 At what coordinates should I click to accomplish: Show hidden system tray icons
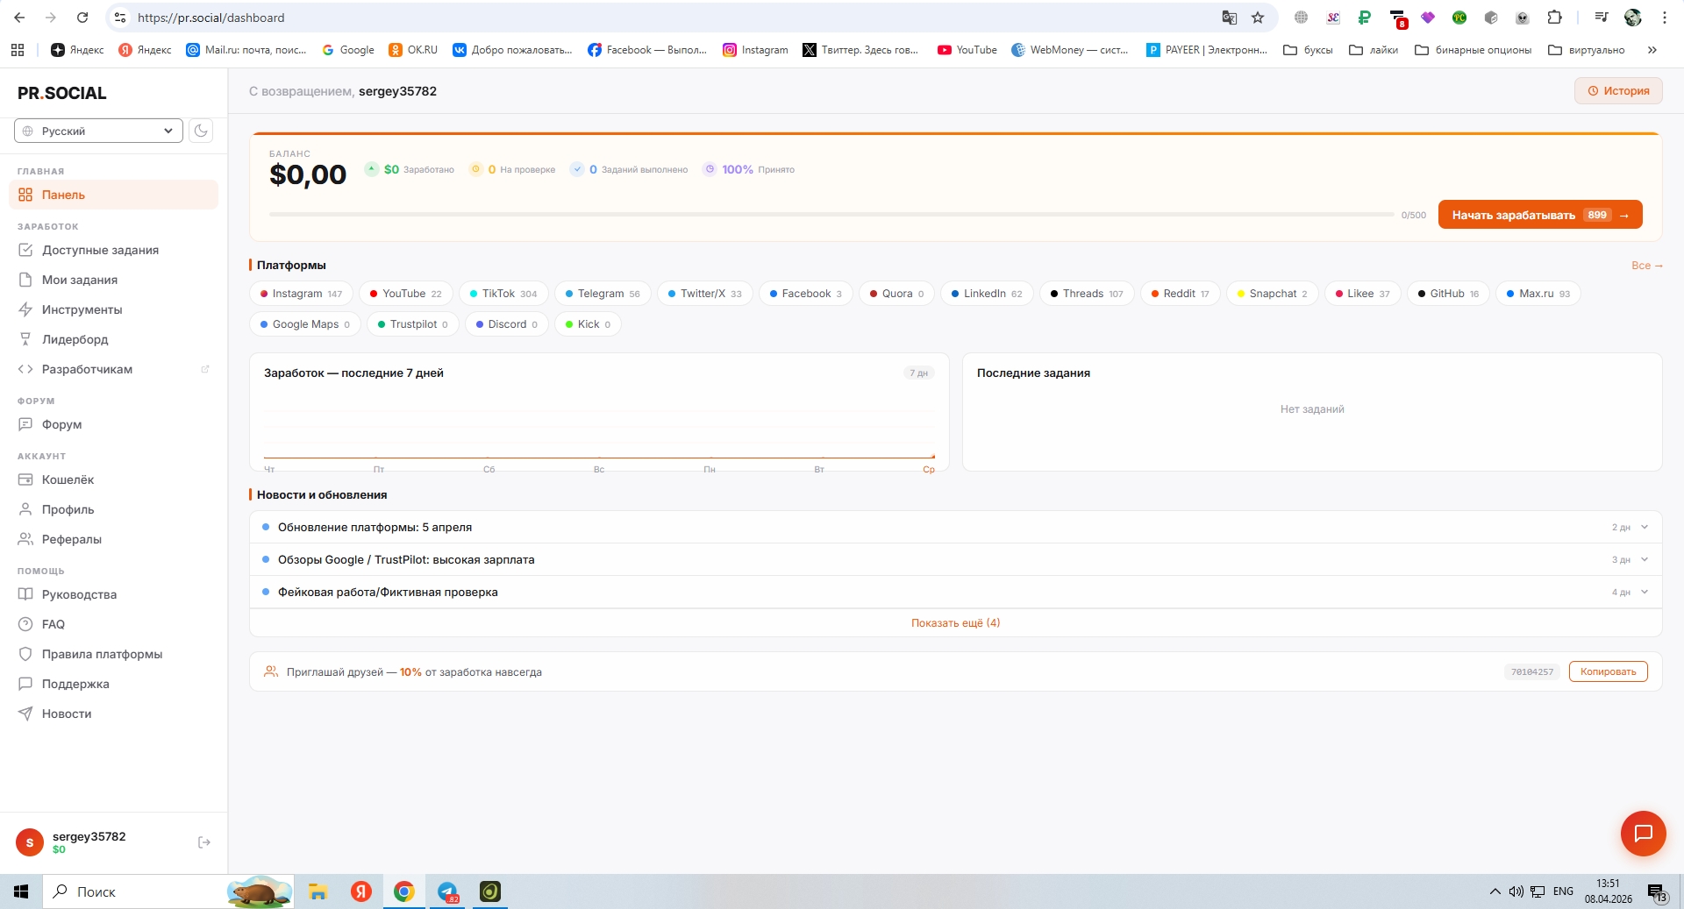click(1495, 891)
